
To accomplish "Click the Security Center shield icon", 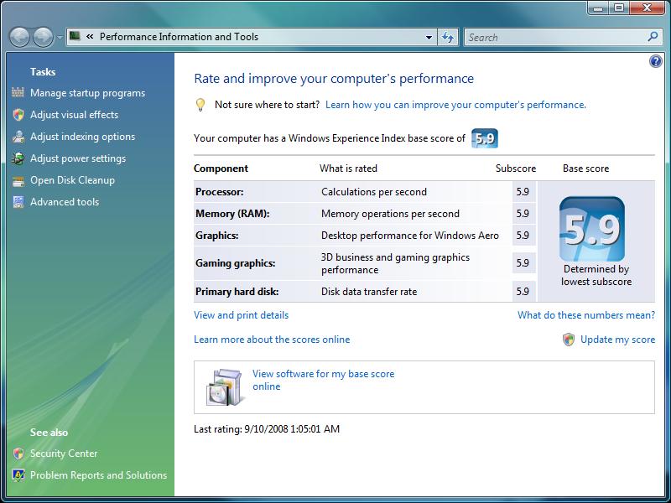I will pyautogui.click(x=18, y=454).
